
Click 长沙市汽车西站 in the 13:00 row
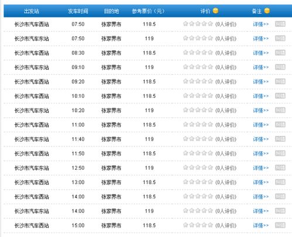[32, 182]
